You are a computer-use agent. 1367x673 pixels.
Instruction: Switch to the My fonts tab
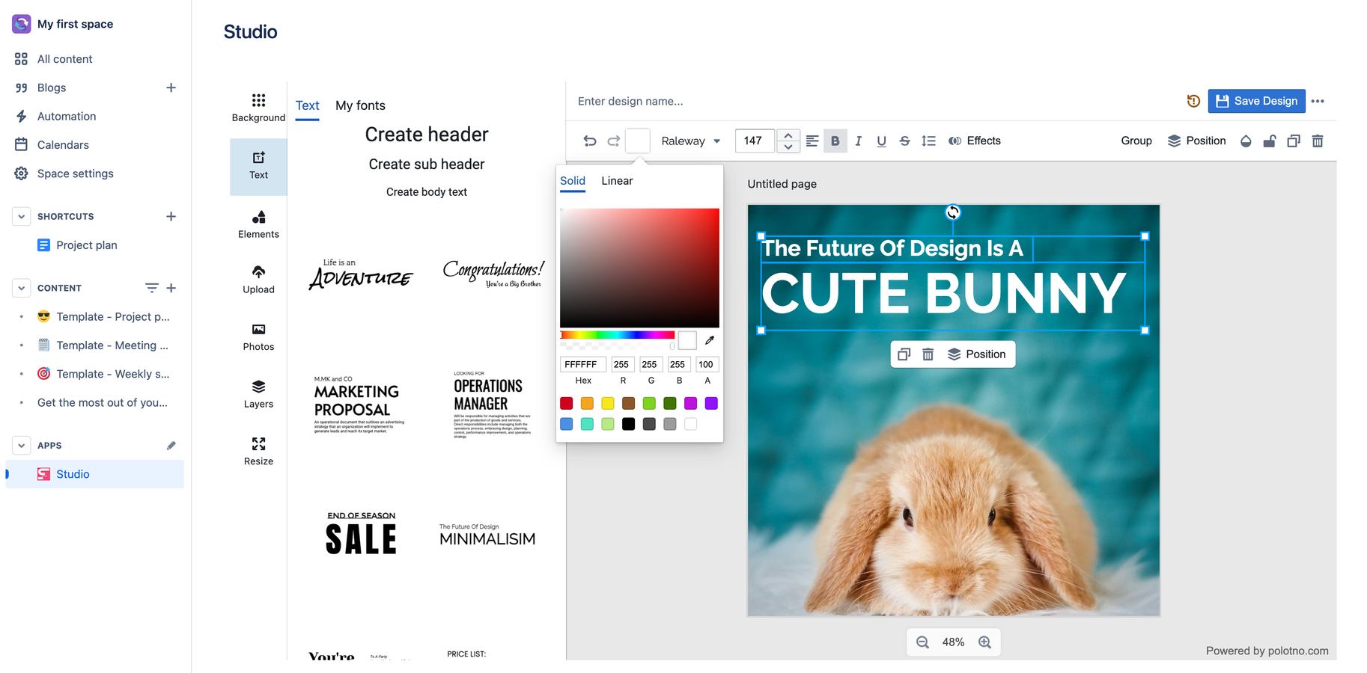[360, 105]
